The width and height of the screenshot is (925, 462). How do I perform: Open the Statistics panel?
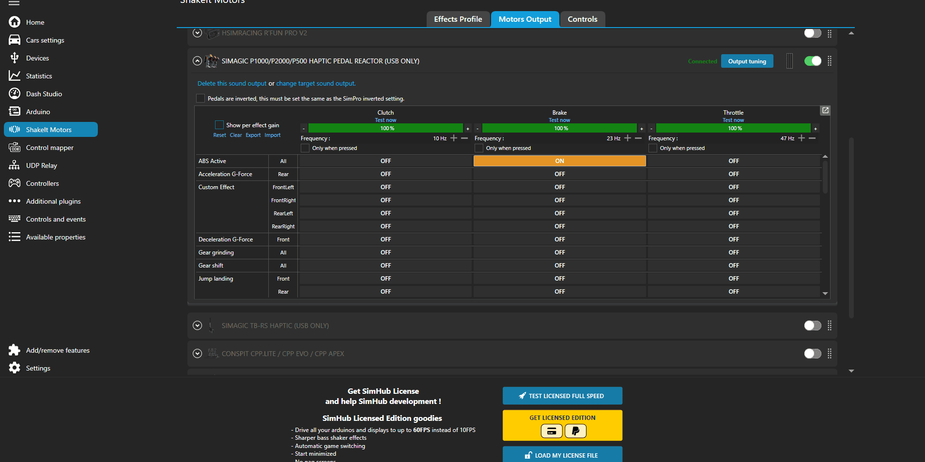(x=39, y=75)
